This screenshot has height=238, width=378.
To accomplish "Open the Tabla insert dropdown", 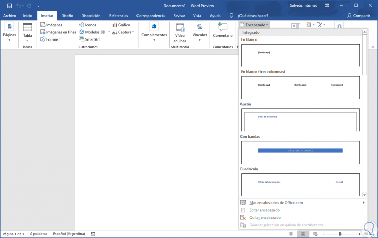I will (x=27, y=32).
